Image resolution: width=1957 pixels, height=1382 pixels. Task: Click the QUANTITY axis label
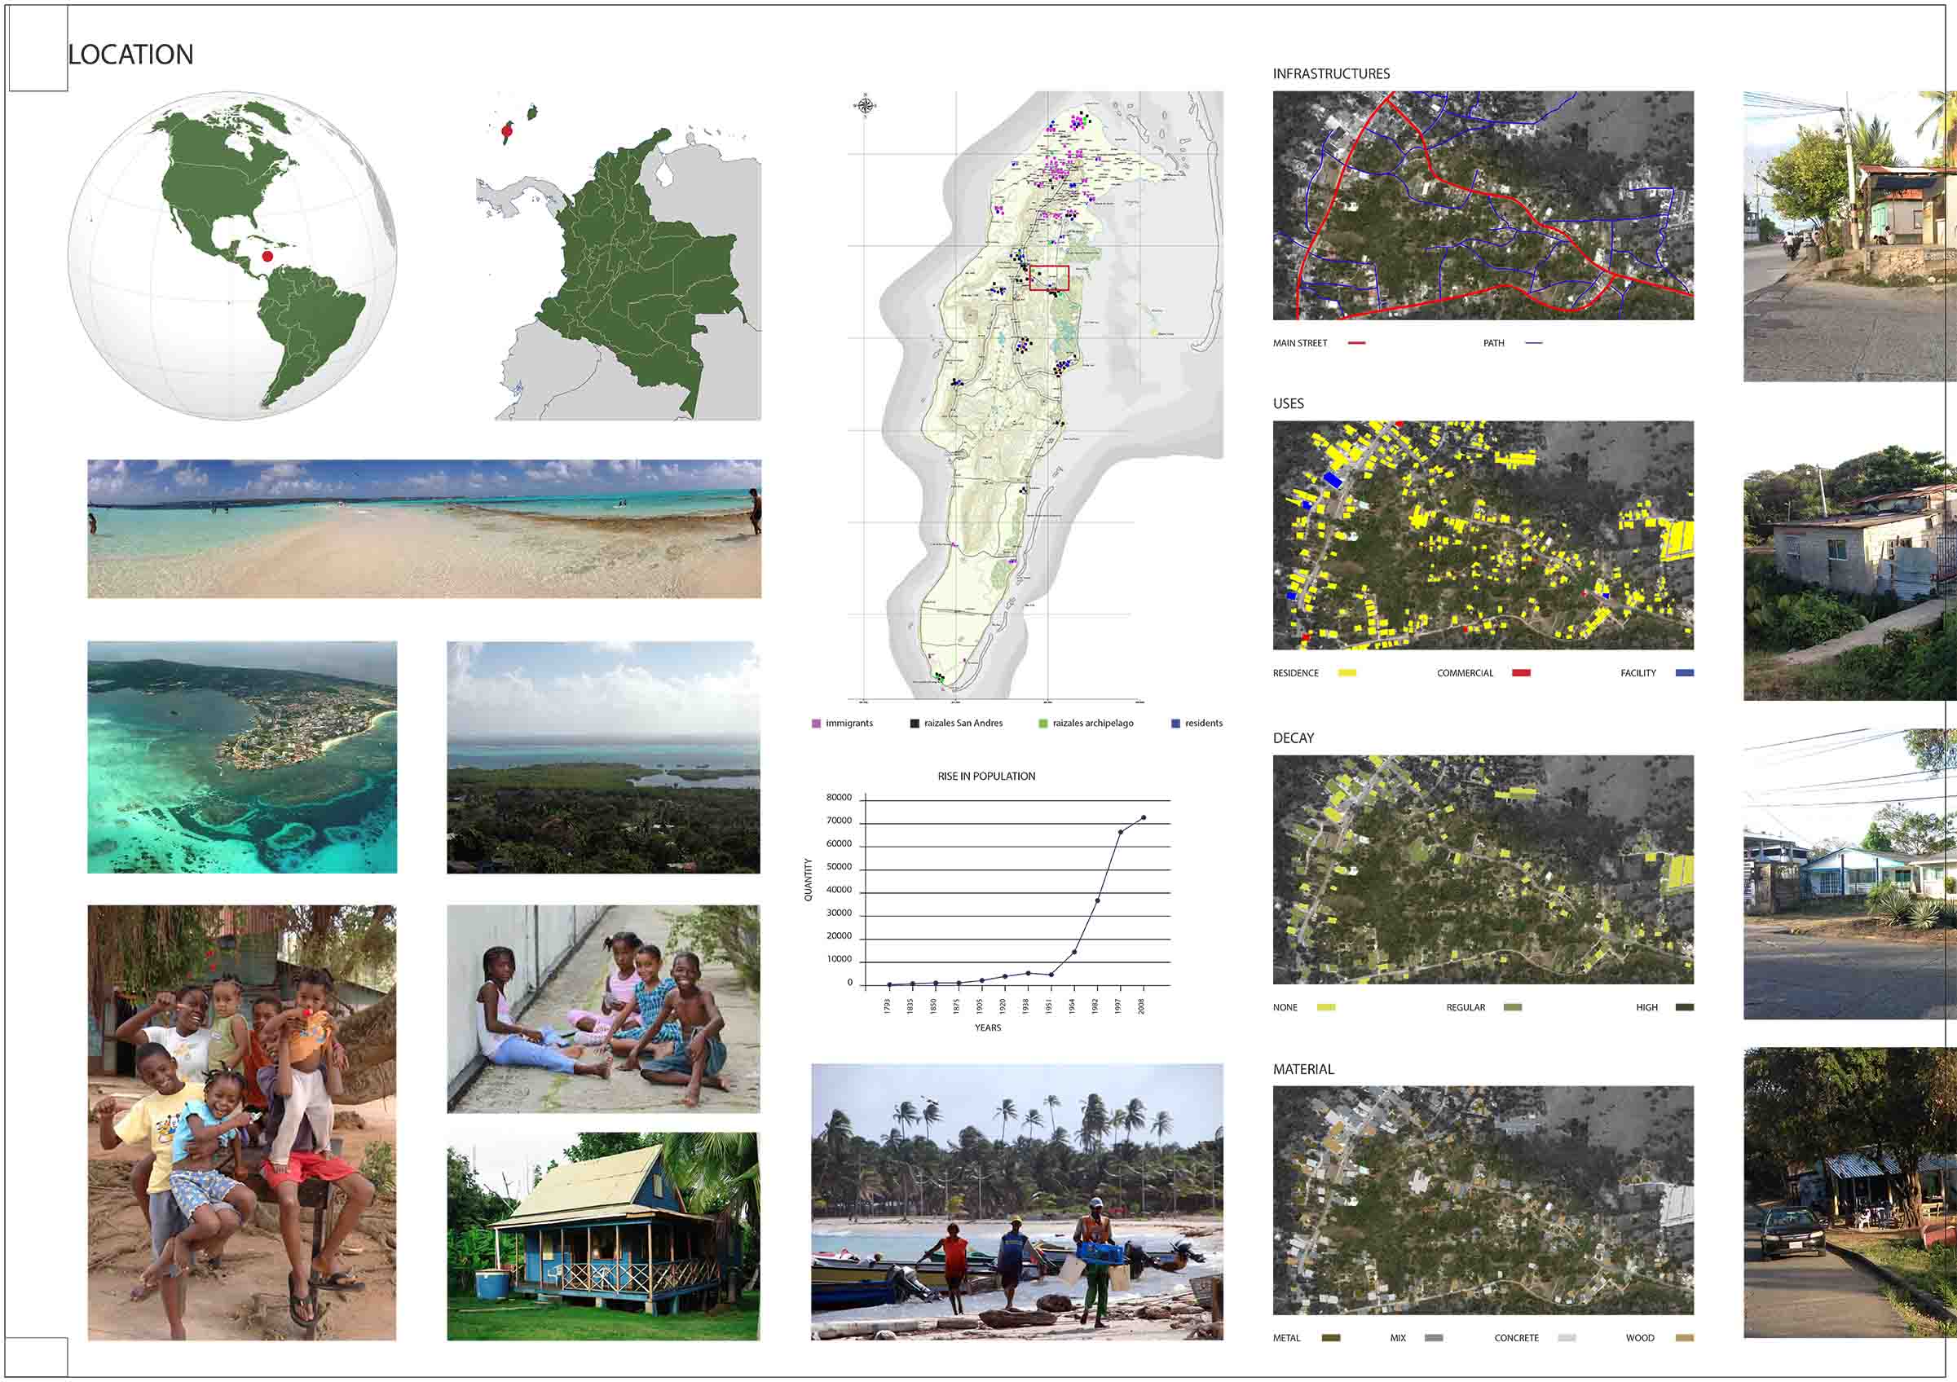809,879
